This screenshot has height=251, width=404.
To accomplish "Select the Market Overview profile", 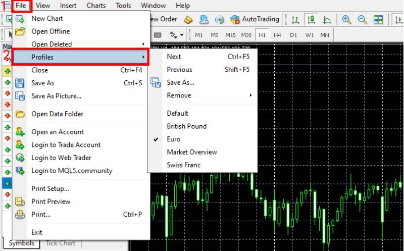I will 203,152.
